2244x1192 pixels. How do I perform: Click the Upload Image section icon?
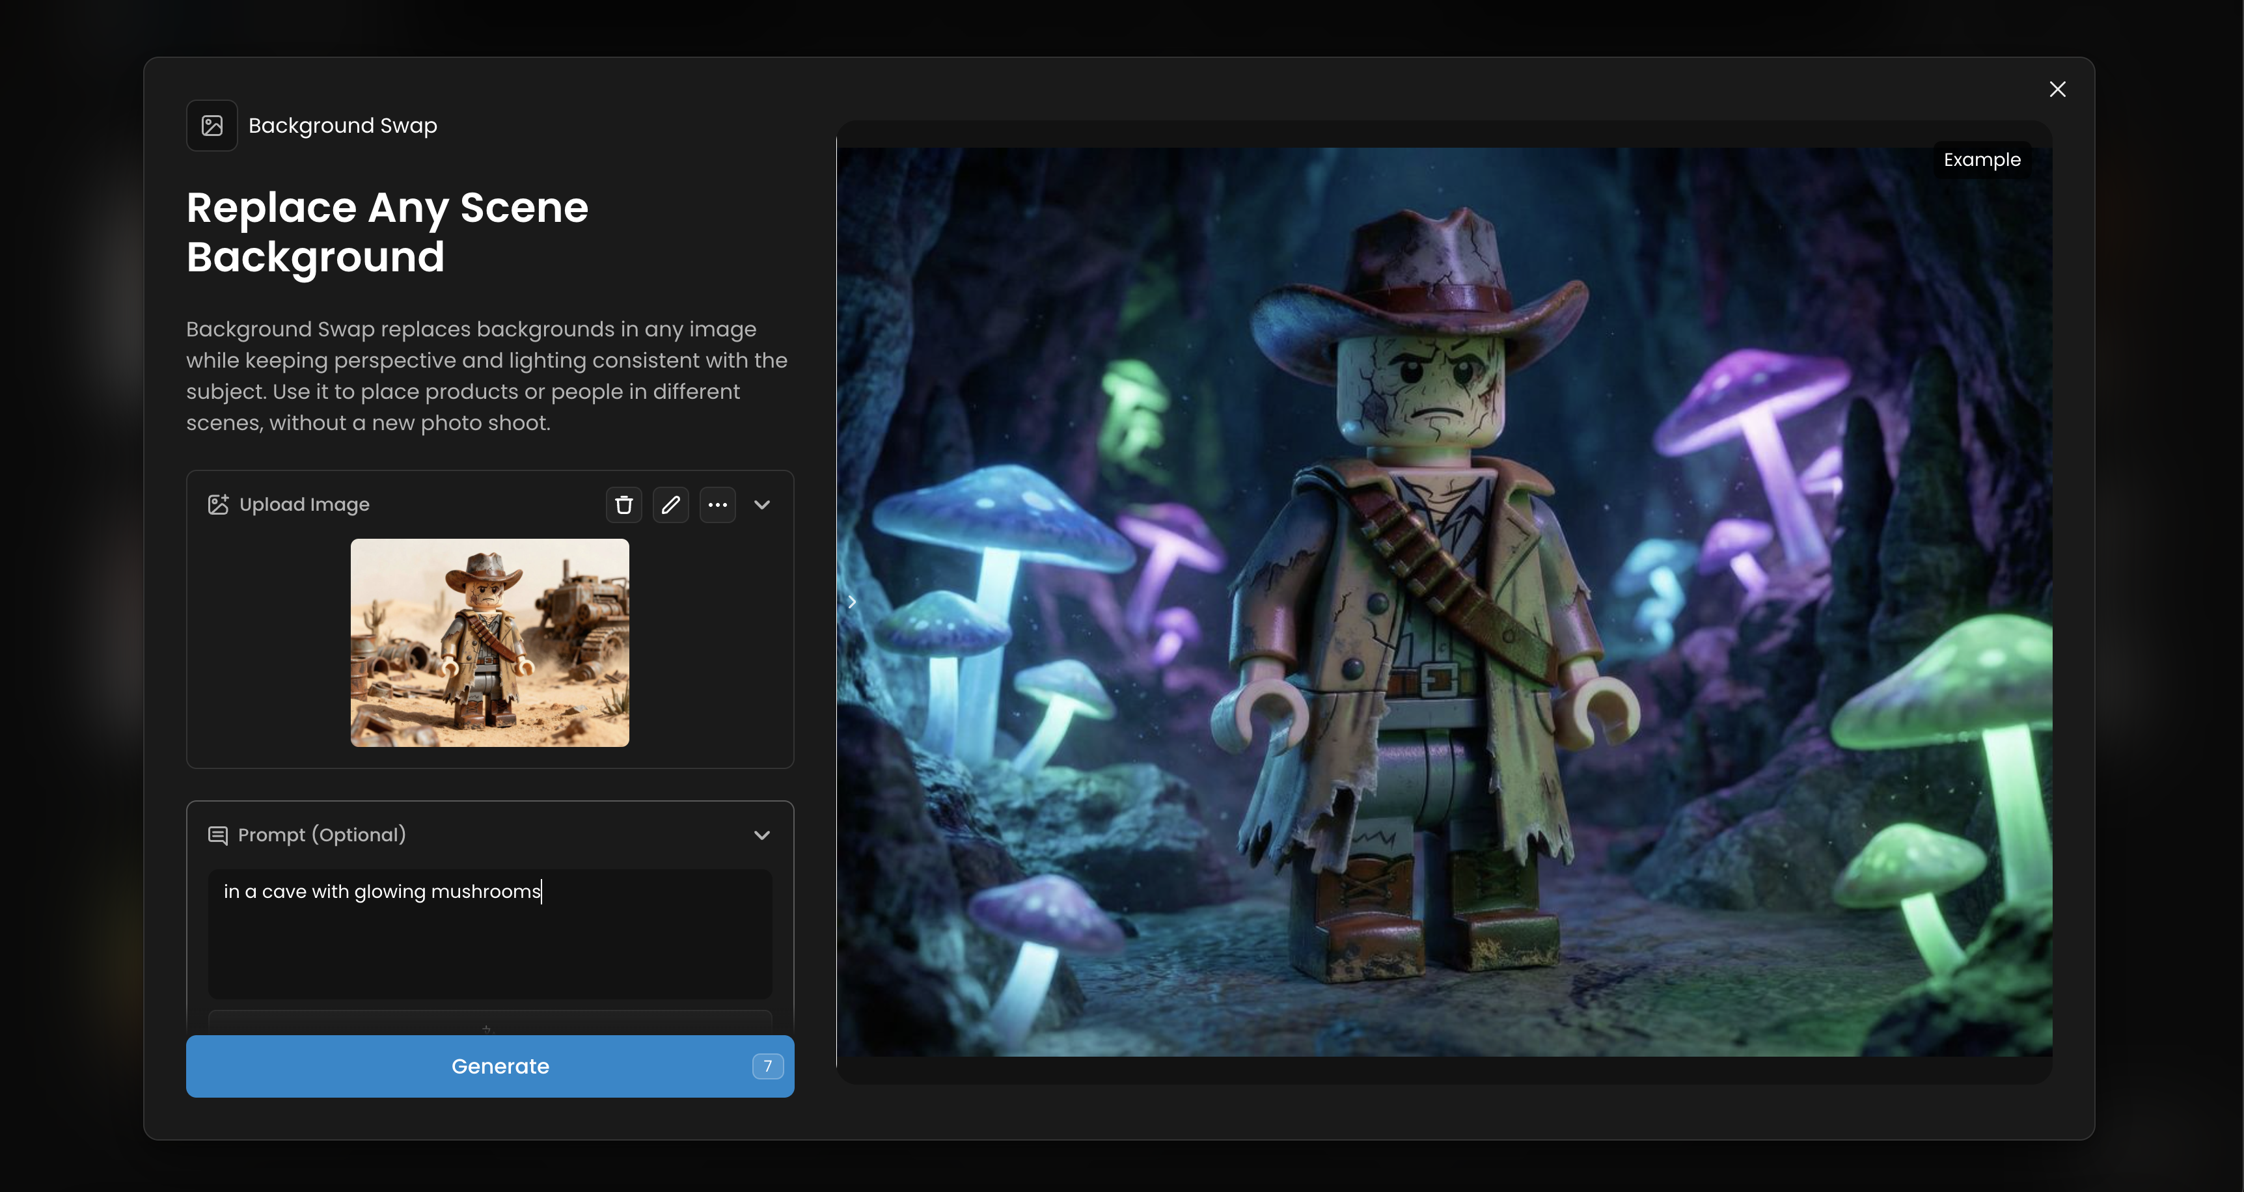click(218, 505)
